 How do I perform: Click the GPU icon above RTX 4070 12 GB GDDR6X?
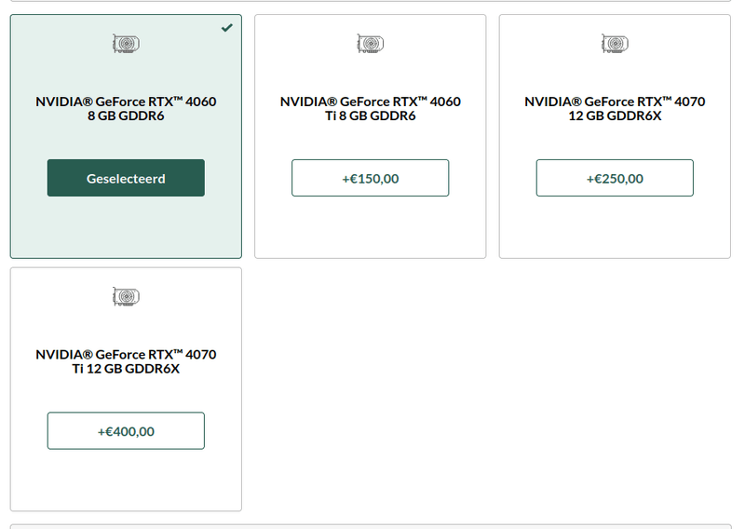pos(615,44)
